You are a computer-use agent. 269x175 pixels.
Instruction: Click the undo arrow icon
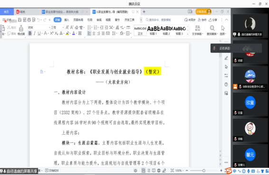(38, 20)
